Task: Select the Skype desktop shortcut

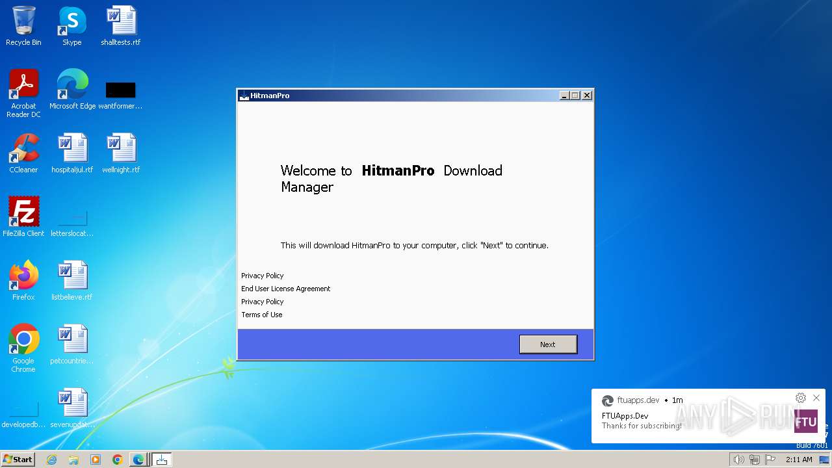Action: 72,26
